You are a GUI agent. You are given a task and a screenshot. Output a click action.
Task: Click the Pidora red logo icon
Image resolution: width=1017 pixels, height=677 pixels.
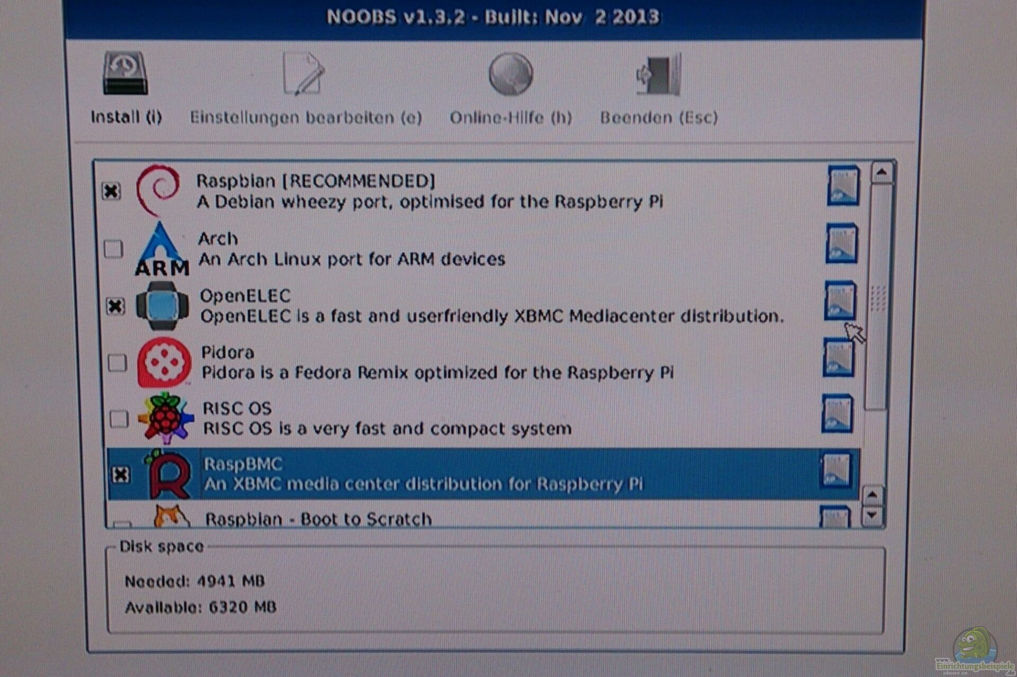tap(164, 363)
